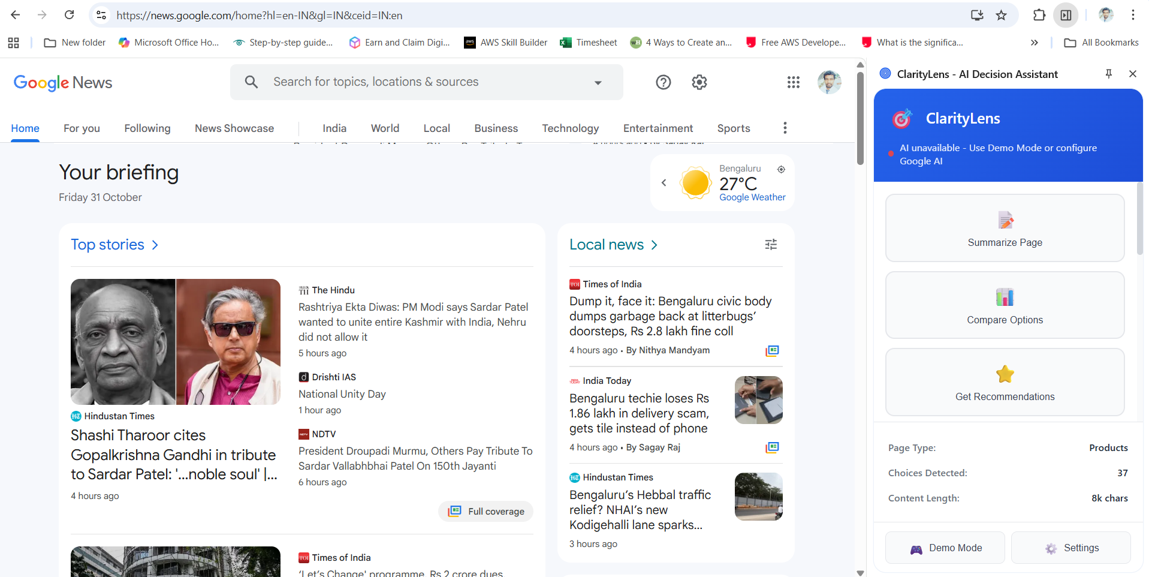Screen dimensions: 1149x577
Task: Click the Compare Options button
Action: pos(1005,305)
